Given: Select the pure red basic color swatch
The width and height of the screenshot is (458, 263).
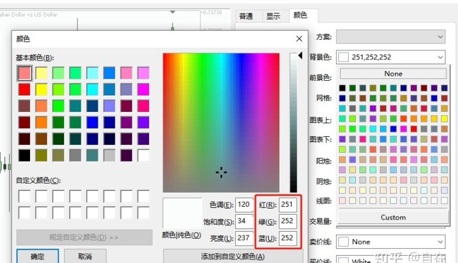Looking at the screenshot, I should [x=24, y=89].
